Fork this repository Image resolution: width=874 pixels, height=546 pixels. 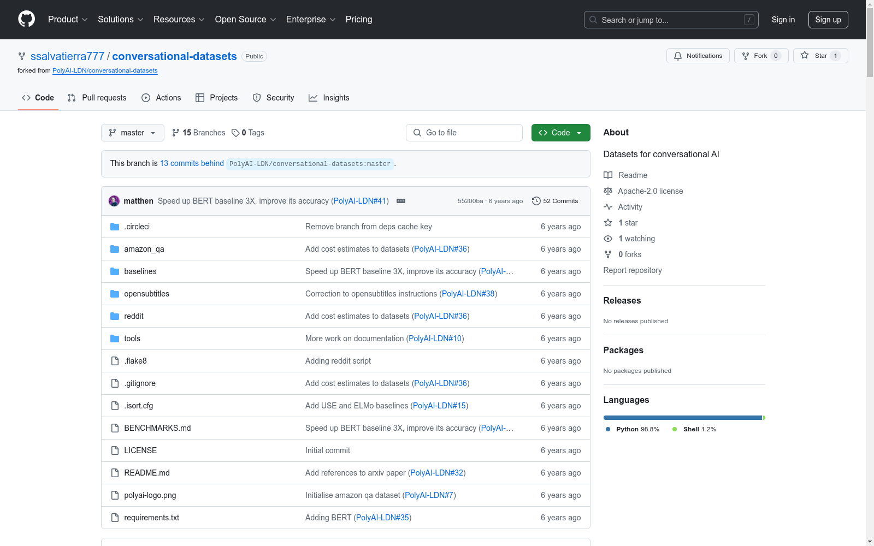pos(761,56)
